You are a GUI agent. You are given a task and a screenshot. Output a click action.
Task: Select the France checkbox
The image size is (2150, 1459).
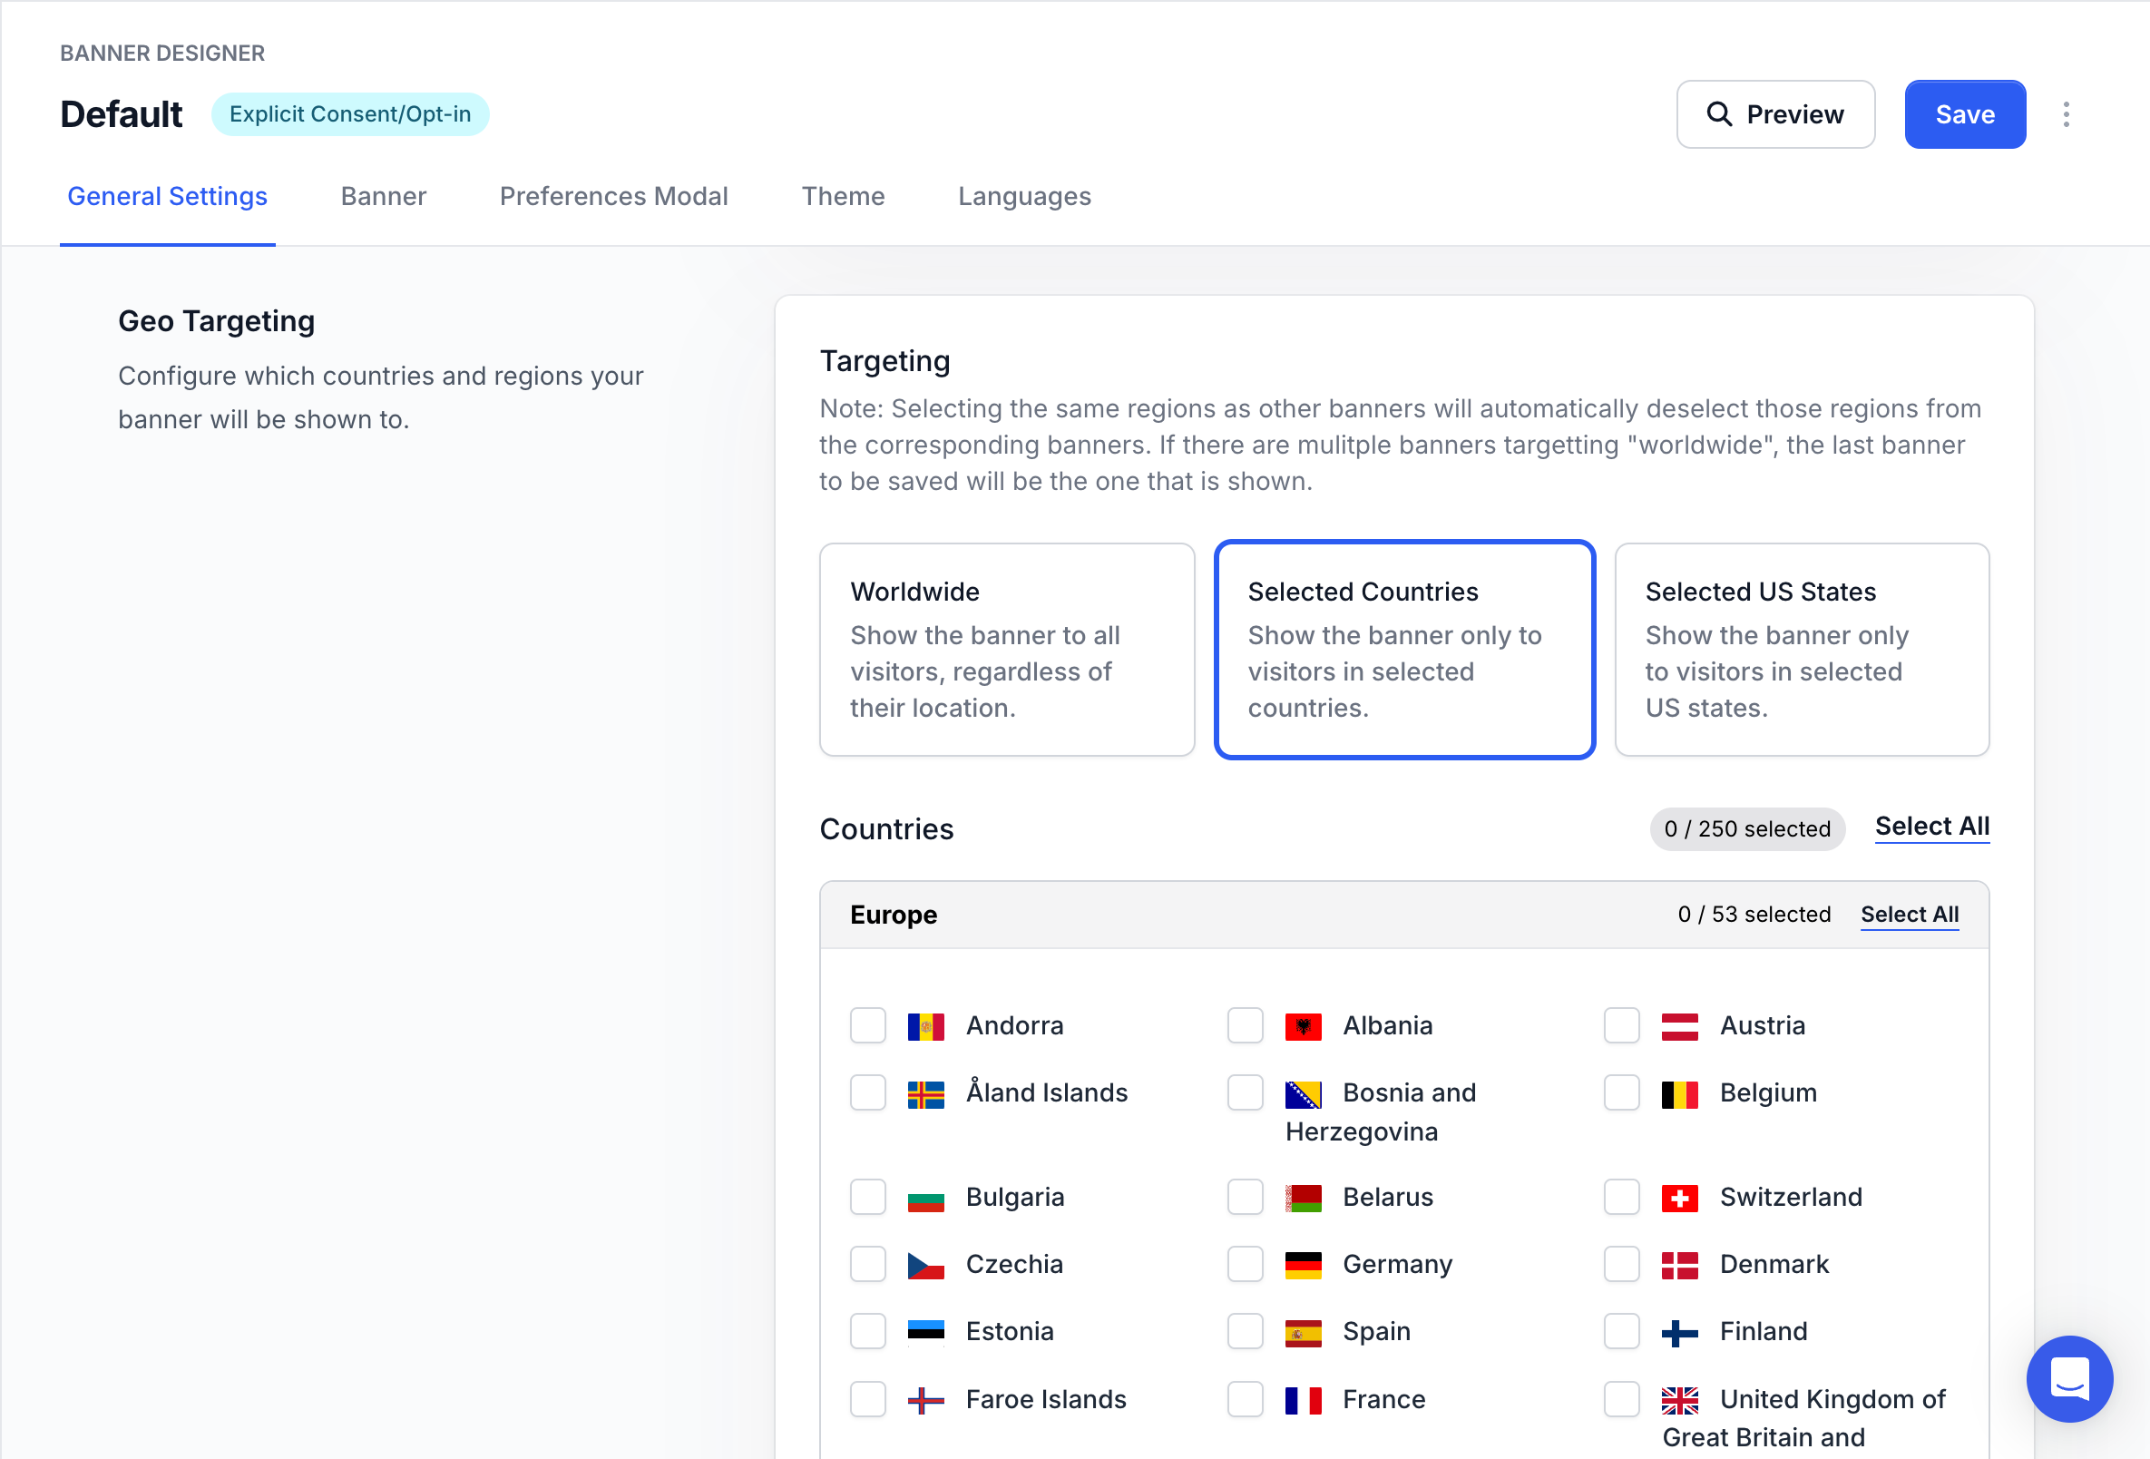click(x=1246, y=1399)
